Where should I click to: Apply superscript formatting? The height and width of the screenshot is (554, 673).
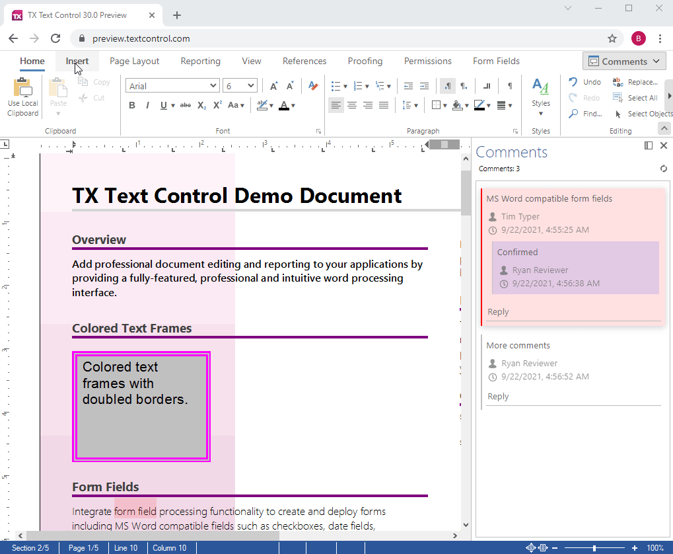click(x=217, y=105)
